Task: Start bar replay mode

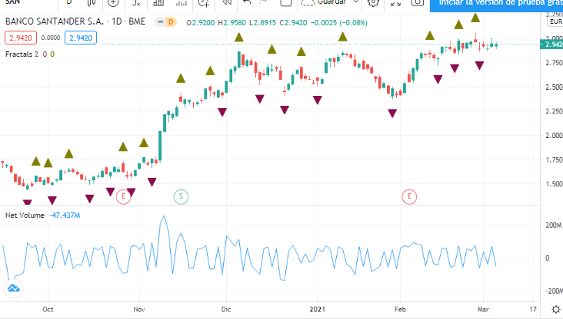Action: coord(226,3)
